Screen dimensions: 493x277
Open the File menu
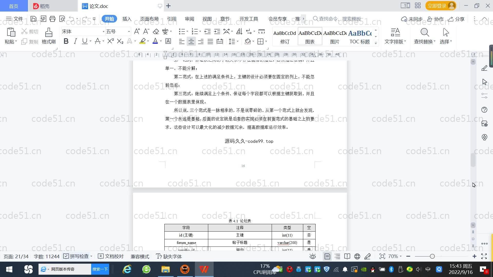pos(14,19)
